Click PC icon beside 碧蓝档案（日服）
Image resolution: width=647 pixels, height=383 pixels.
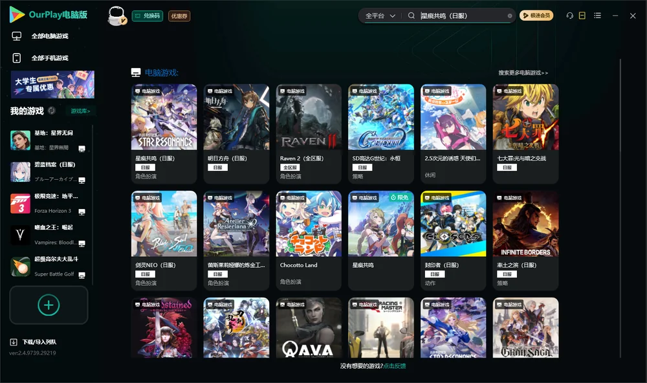(x=82, y=181)
